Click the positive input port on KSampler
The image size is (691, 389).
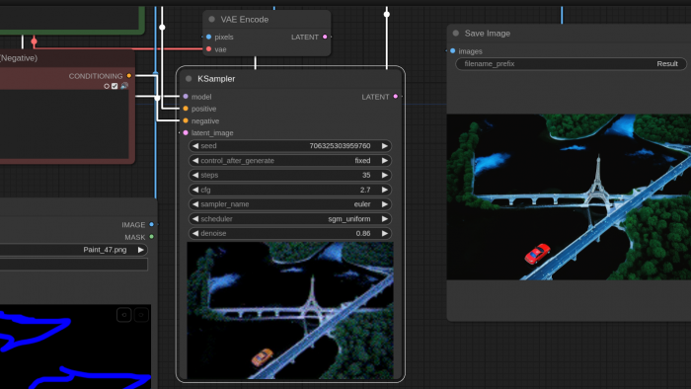(x=186, y=109)
